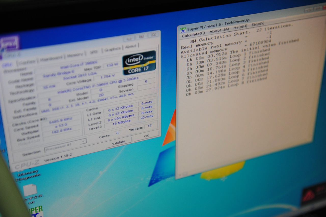Click the Super PI title bar icon

[x=183, y=30]
